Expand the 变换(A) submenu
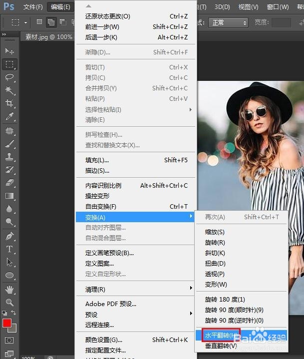This screenshot has width=304, height=359. point(135,217)
